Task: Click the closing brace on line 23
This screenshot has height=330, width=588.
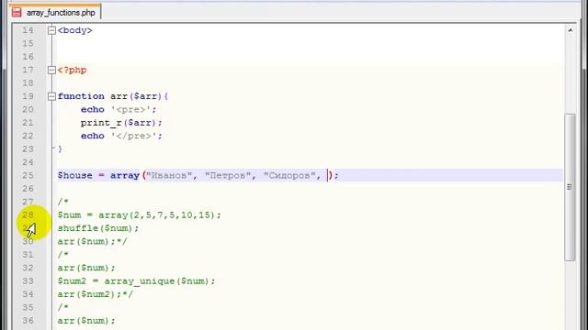Action: pyautogui.click(x=60, y=149)
